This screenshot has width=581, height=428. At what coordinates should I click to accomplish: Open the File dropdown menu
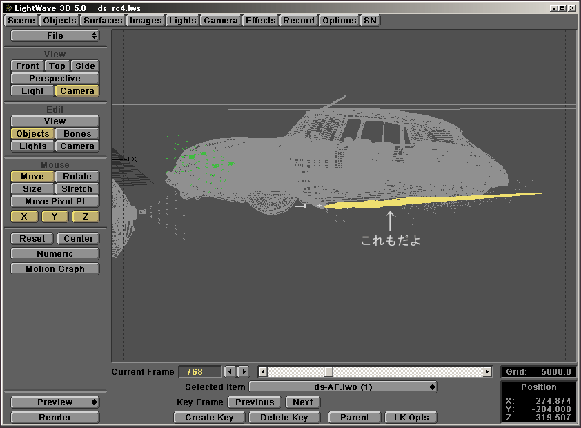tap(55, 36)
